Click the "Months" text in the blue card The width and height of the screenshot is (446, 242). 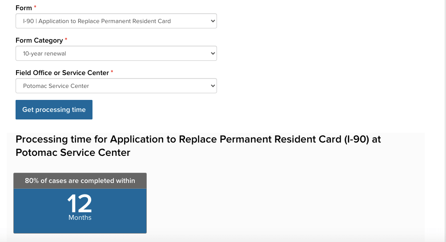[x=80, y=218]
